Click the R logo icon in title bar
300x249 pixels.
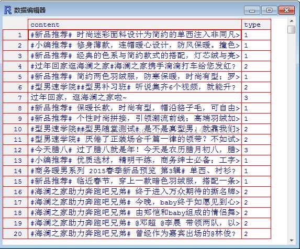pos(8,10)
